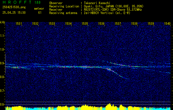Click the 0.9 frequency axis label
Screen dimensions: 173x110
pos(2,63)
